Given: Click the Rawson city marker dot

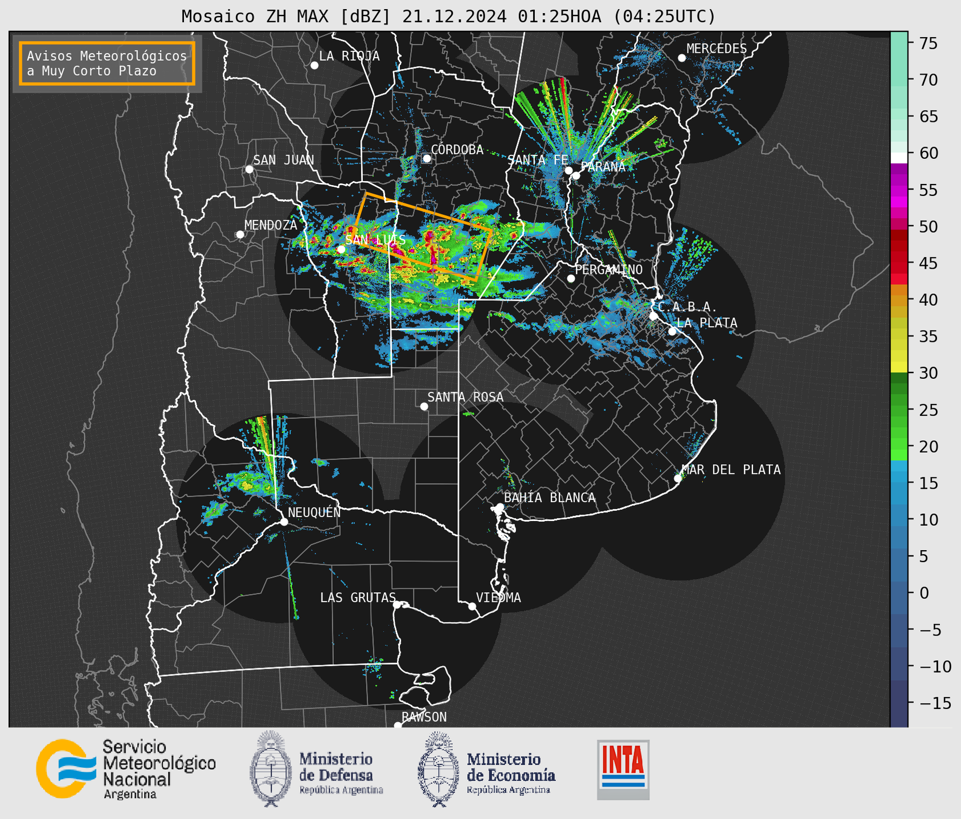Looking at the screenshot, I should 398,726.
